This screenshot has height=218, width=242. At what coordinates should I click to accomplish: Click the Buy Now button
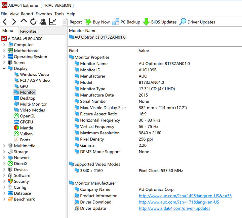click(97, 22)
